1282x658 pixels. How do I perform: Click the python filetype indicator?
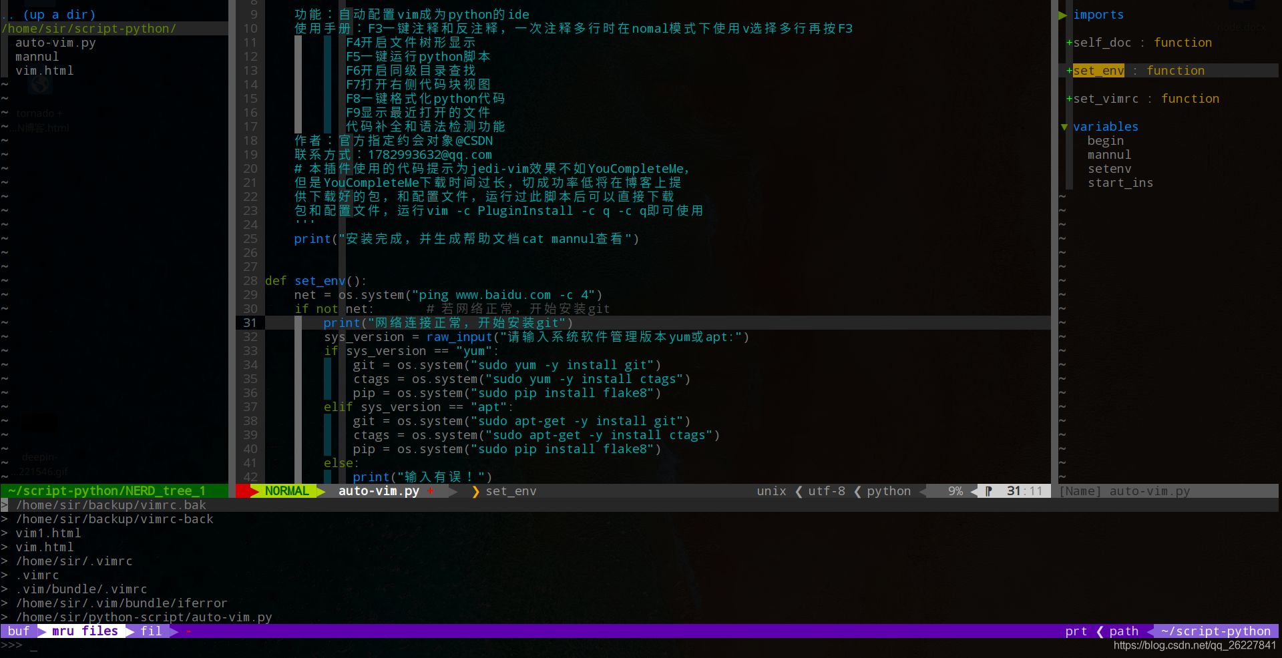click(889, 491)
